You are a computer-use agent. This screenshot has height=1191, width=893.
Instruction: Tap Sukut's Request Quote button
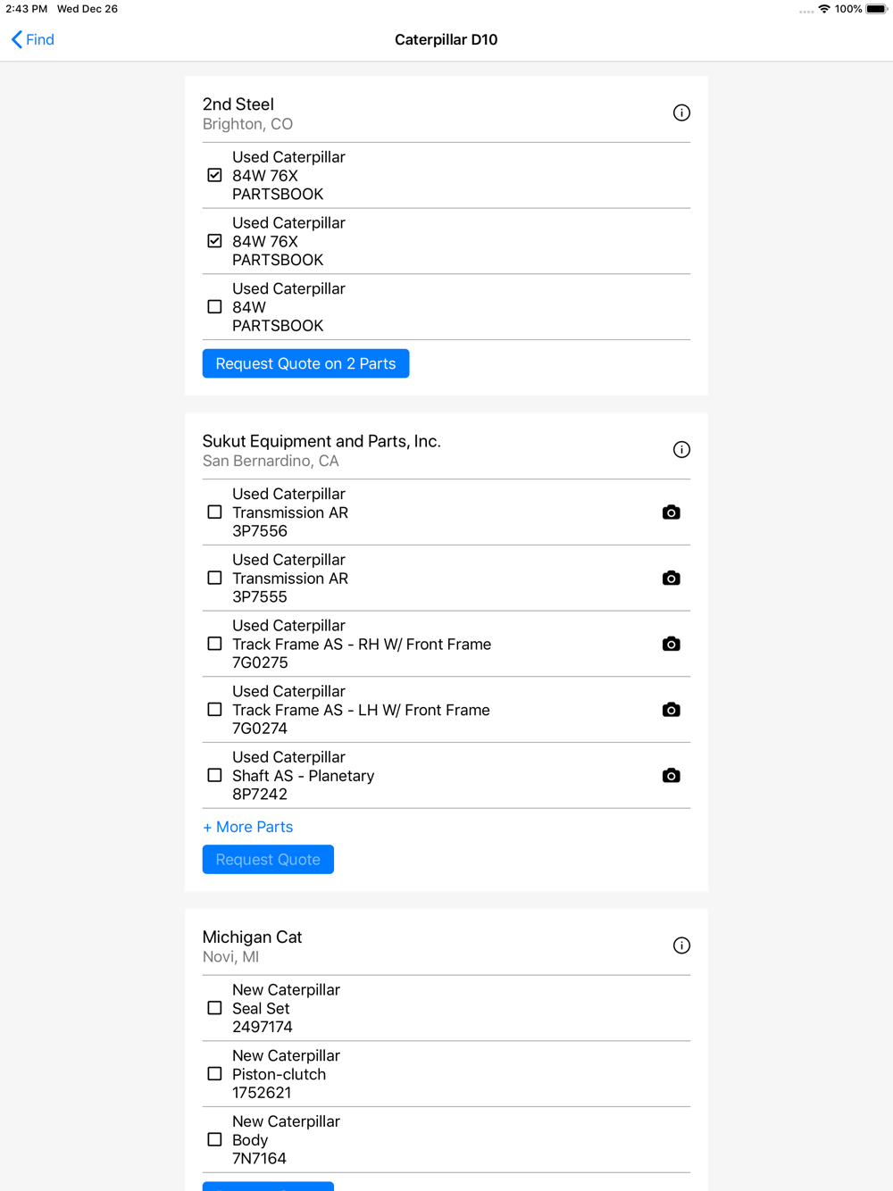point(268,859)
